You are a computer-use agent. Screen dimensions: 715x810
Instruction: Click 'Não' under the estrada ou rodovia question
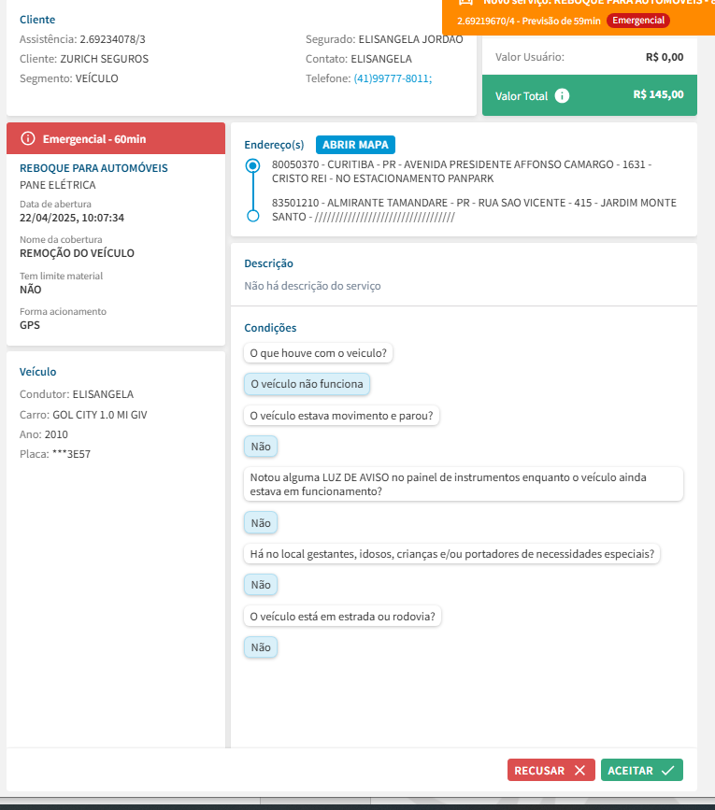[x=261, y=647]
